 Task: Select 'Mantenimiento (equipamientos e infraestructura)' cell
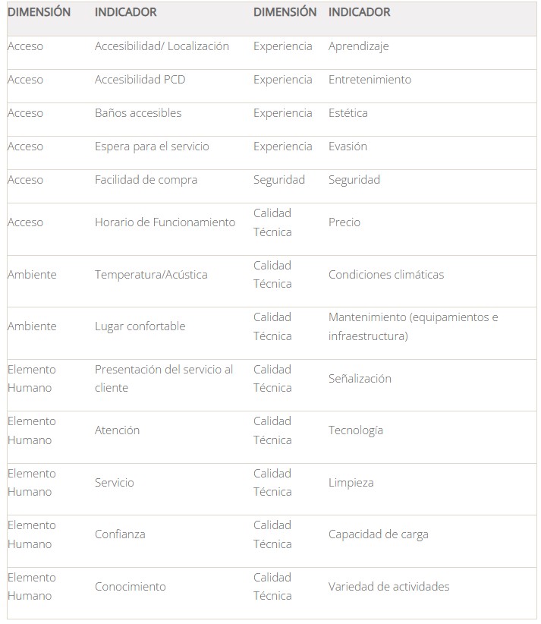(413, 326)
